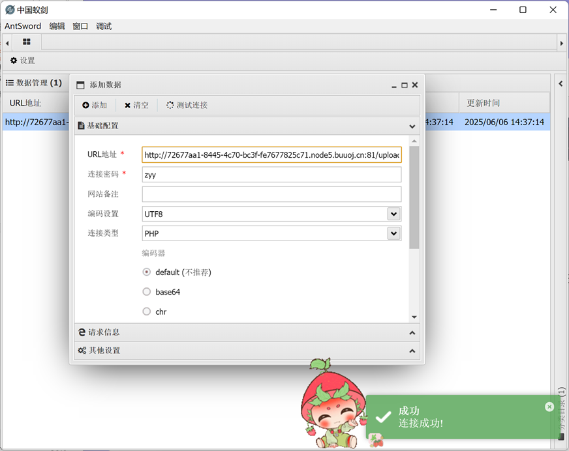Maximize the 添加数据 dialog
The width and height of the screenshot is (569, 451).
pyautogui.click(x=405, y=85)
